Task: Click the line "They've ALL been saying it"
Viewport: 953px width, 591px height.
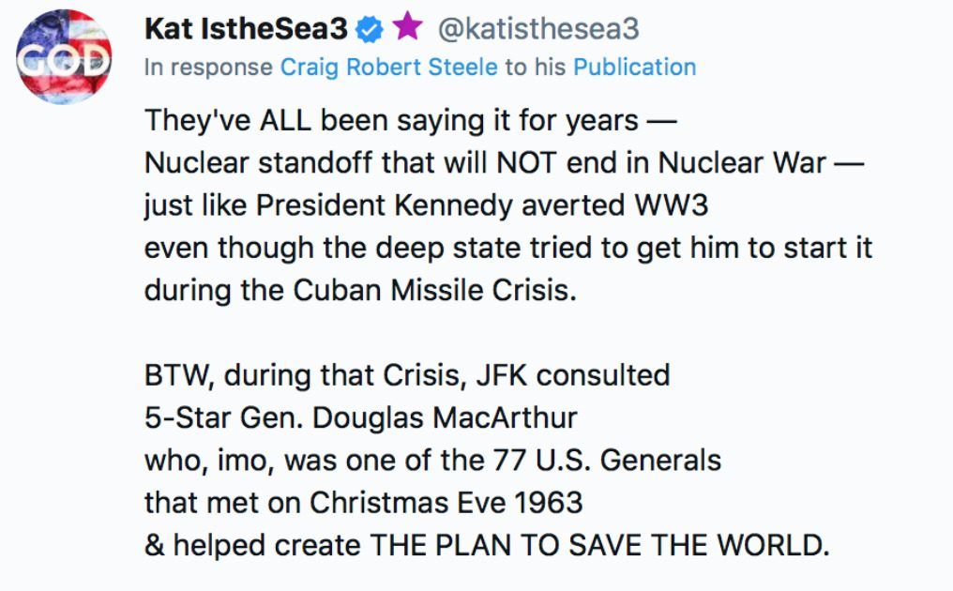Action: pyautogui.click(x=392, y=121)
